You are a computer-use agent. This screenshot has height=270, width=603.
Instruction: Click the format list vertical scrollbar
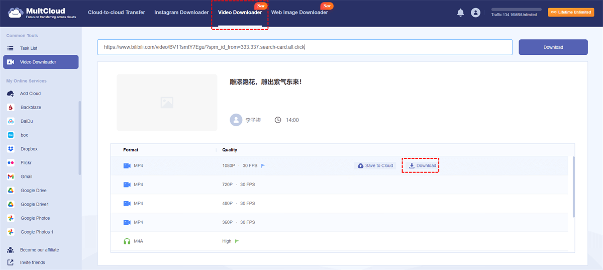(573, 186)
